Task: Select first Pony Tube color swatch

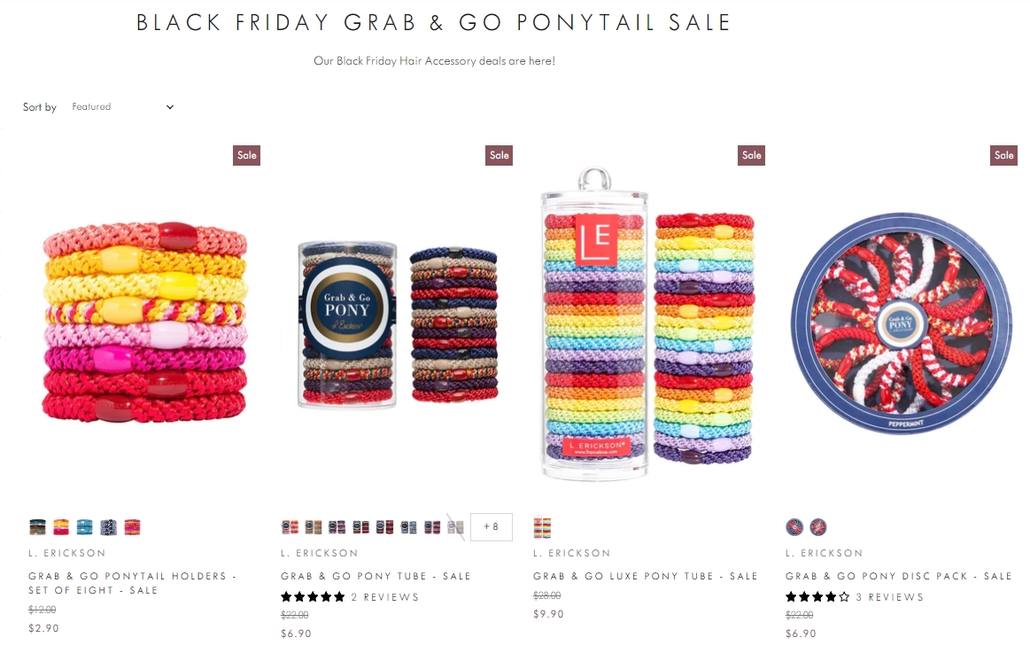Action: pyautogui.click(x=290, y=527)
